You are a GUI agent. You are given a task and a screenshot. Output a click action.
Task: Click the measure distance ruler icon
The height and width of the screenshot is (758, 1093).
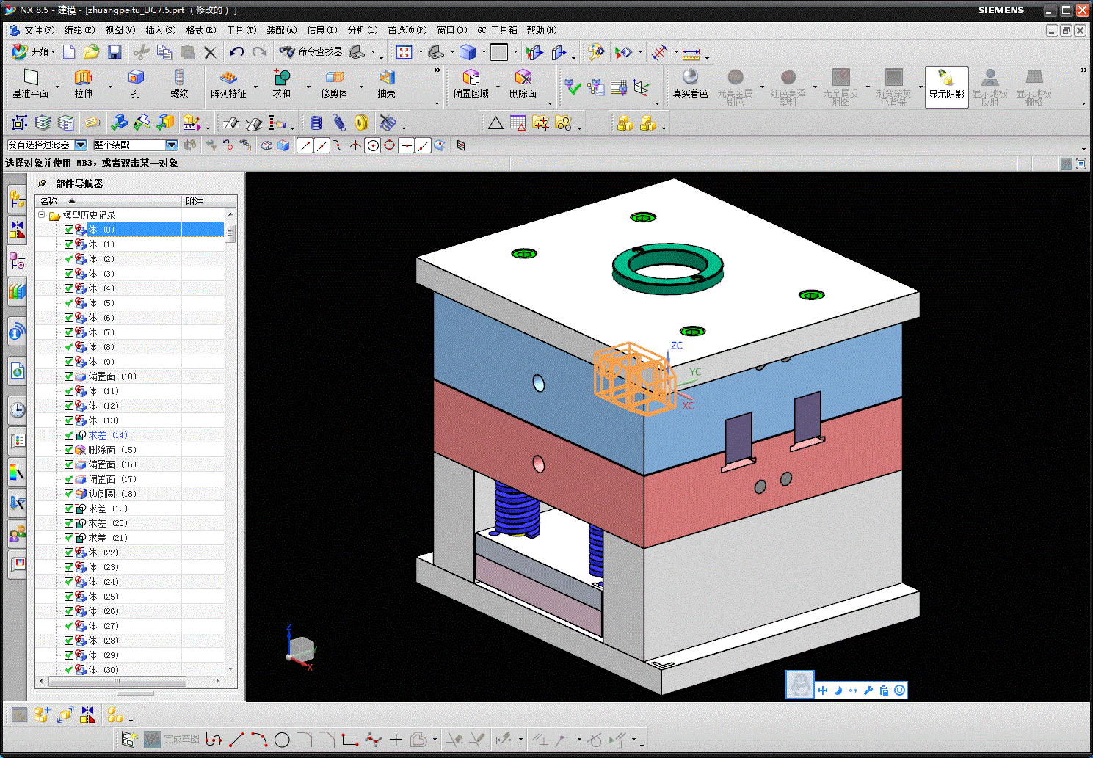tap(691, 54)
